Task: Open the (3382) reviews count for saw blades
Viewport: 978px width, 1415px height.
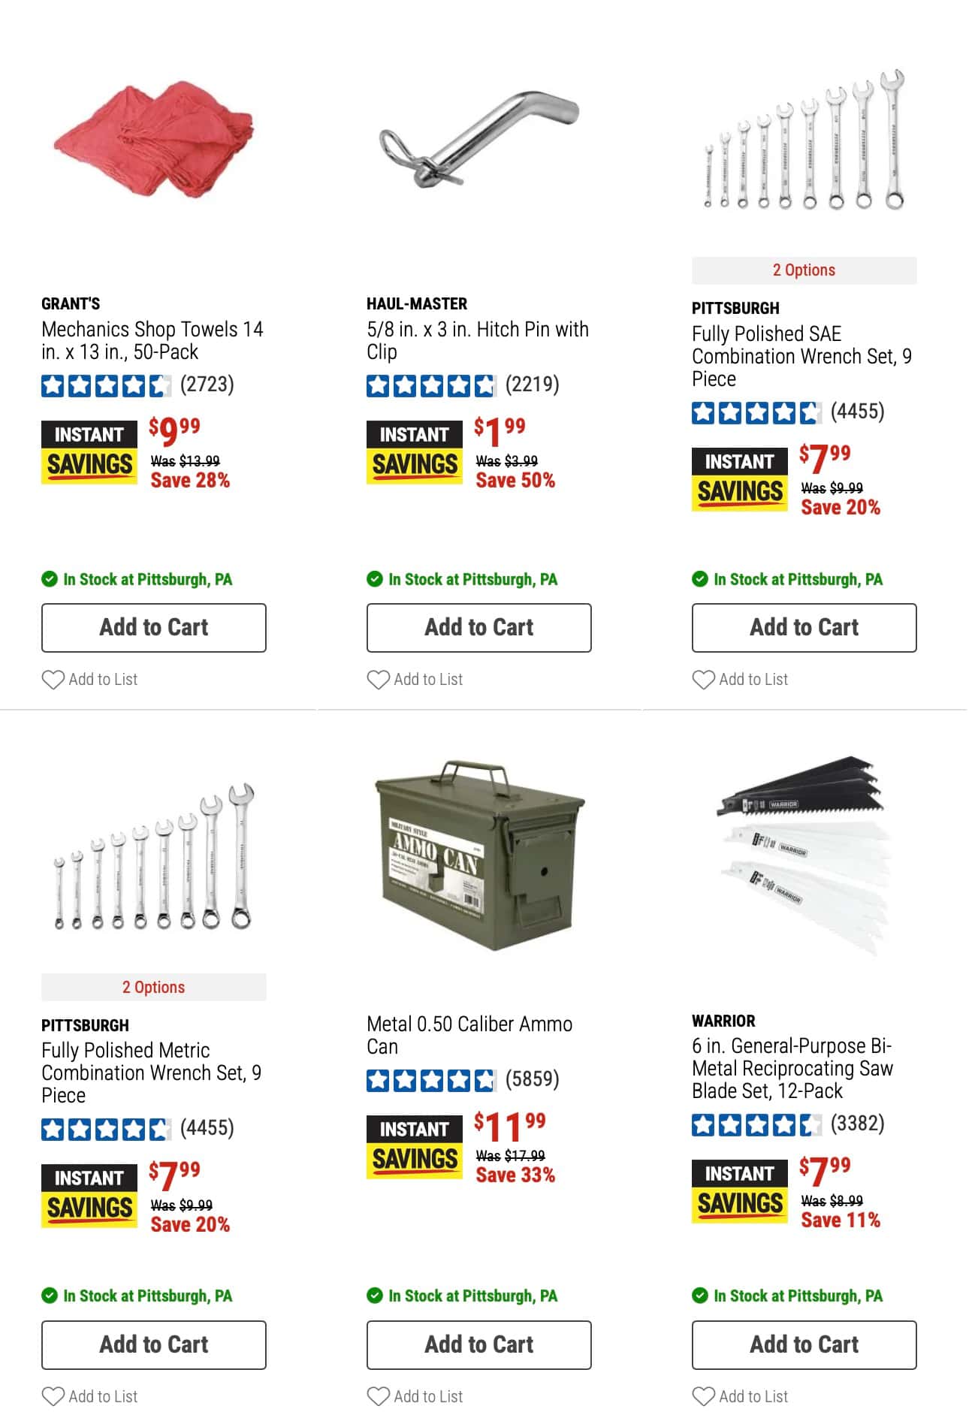Action: pos(857,1124)
